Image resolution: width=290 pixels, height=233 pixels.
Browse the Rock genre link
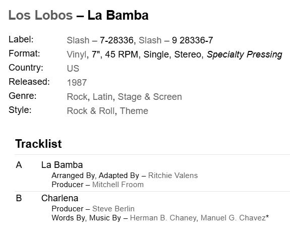coord(77,97)
